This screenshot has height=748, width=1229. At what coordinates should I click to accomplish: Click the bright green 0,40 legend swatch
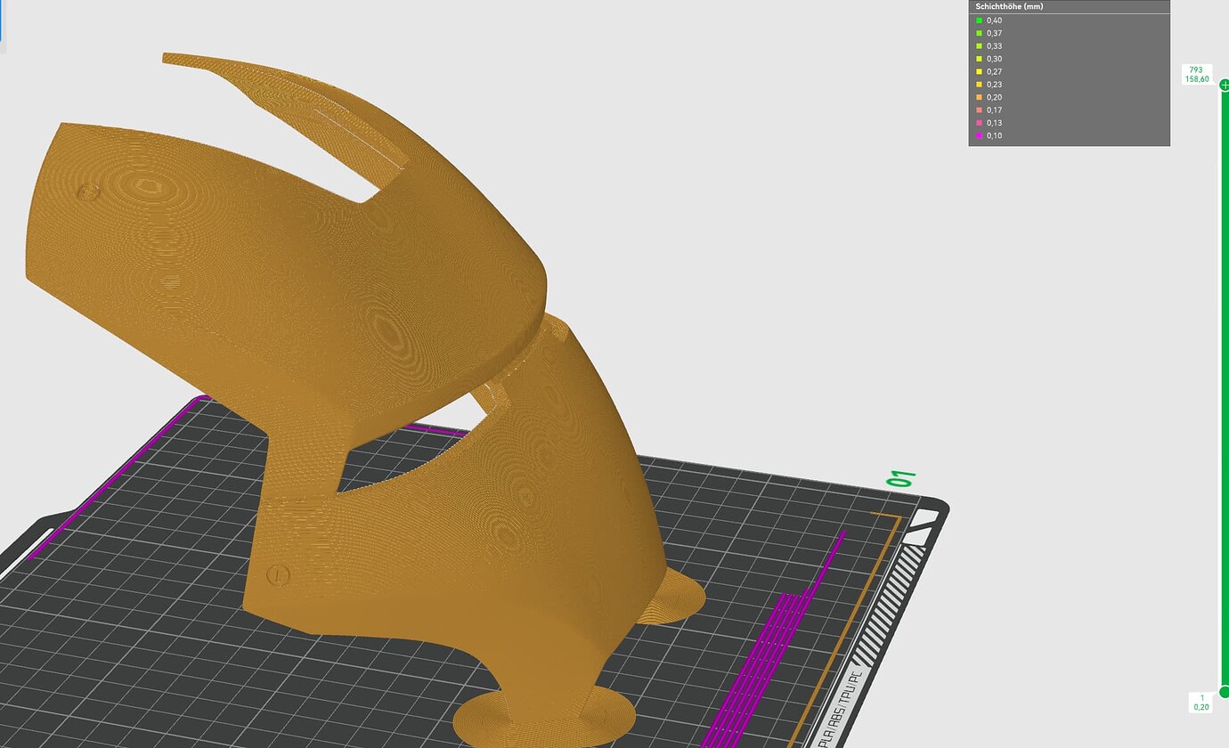[979, 20]
